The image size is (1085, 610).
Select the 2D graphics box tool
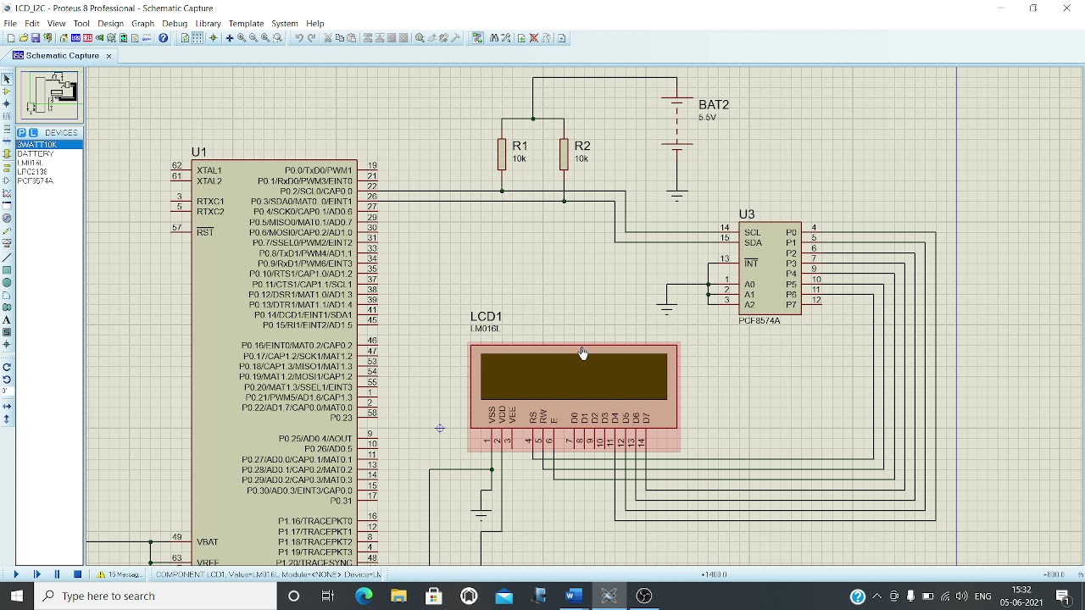tap(7, 270)
